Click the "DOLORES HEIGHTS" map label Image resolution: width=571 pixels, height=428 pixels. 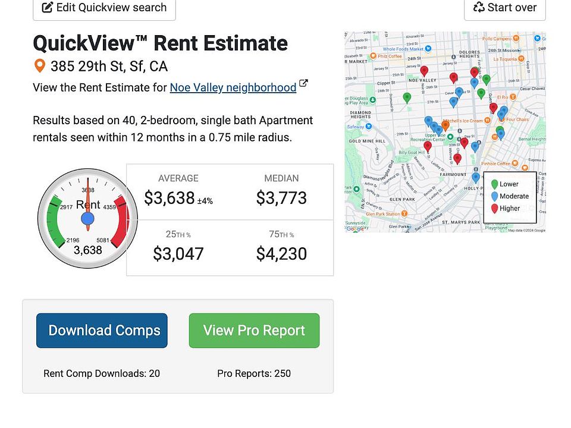[469, 54]
